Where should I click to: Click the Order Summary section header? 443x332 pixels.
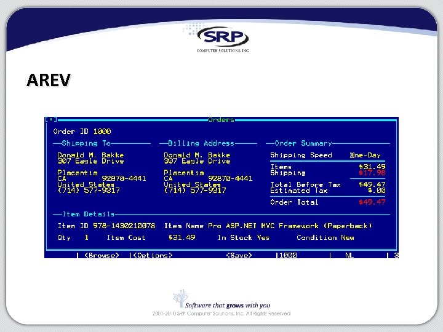[303, 143]
